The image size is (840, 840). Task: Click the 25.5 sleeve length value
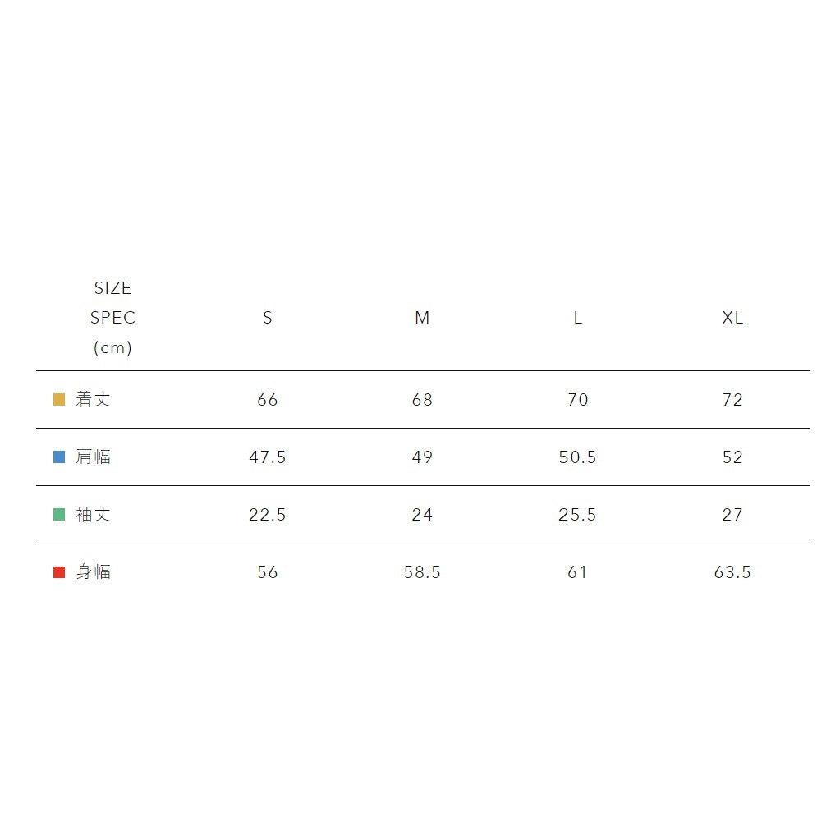(x=578, y=515)
